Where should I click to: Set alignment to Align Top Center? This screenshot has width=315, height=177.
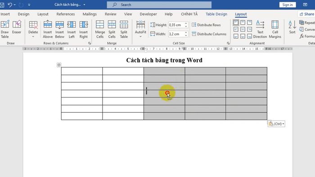pyautogui.click(x=243, y=22)
